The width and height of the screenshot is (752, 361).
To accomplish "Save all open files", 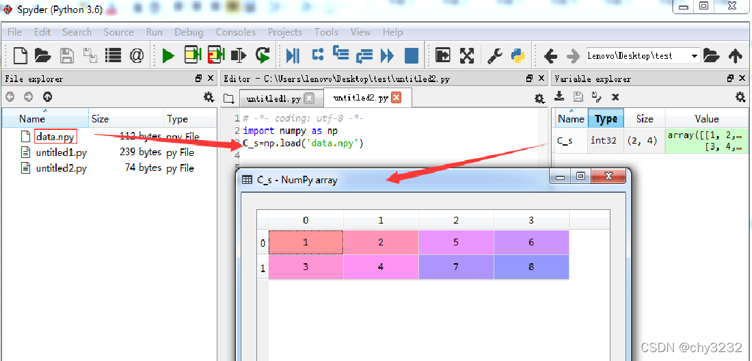I will click(90, 55).
